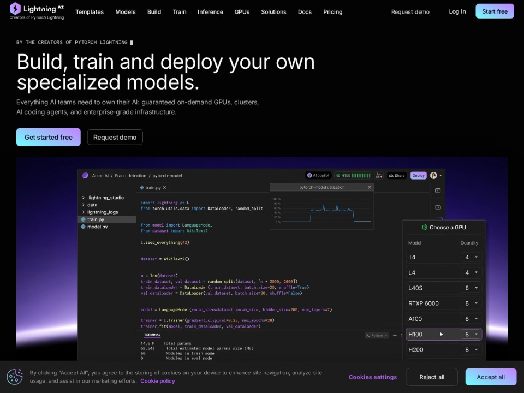Open the L40S quantity dropdown
524x393 pixels.
point(471,288)
